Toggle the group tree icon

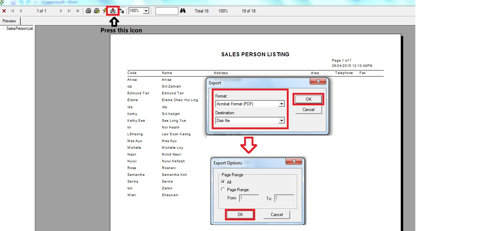tap(122, 11)
